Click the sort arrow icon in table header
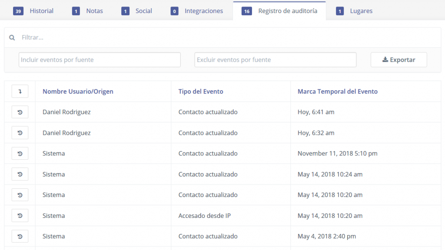Image resolution: width=445 pixels, height=250 pixels. [x=20, y=92]
